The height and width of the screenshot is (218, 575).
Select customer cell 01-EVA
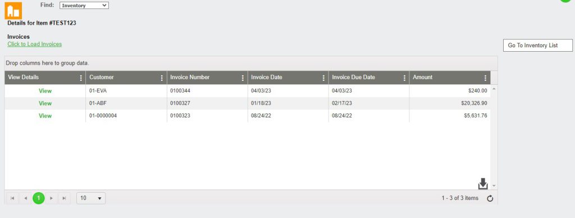126,91
